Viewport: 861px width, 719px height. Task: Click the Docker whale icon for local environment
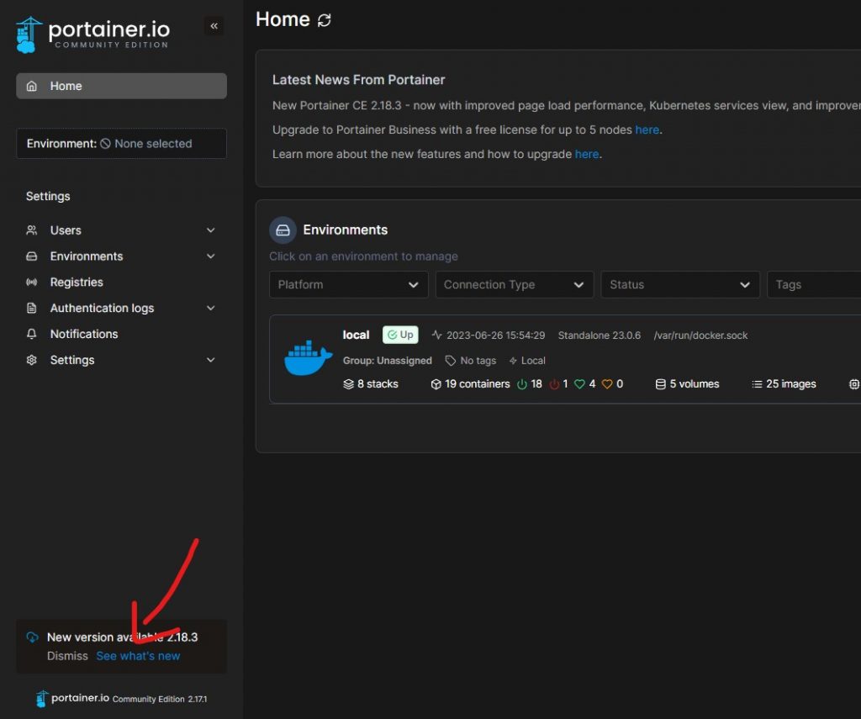[x=309, y=359]
